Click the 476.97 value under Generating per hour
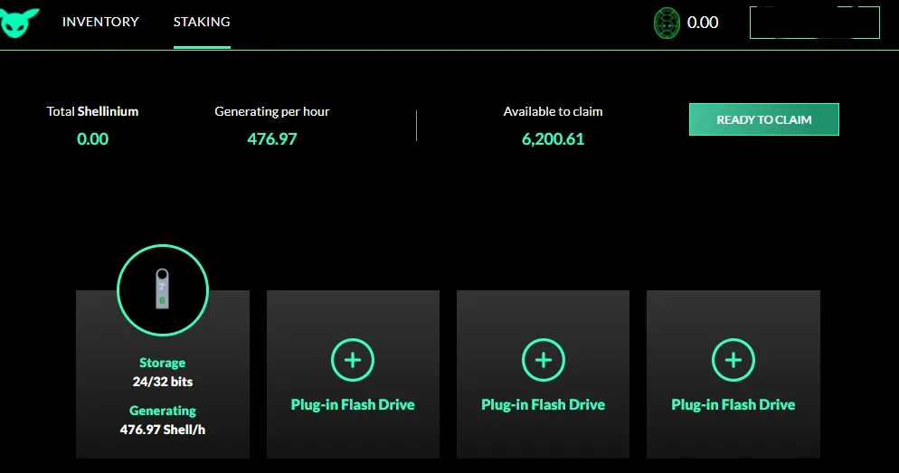The height and width of the screenshot is (473, 899). point(271,138)
